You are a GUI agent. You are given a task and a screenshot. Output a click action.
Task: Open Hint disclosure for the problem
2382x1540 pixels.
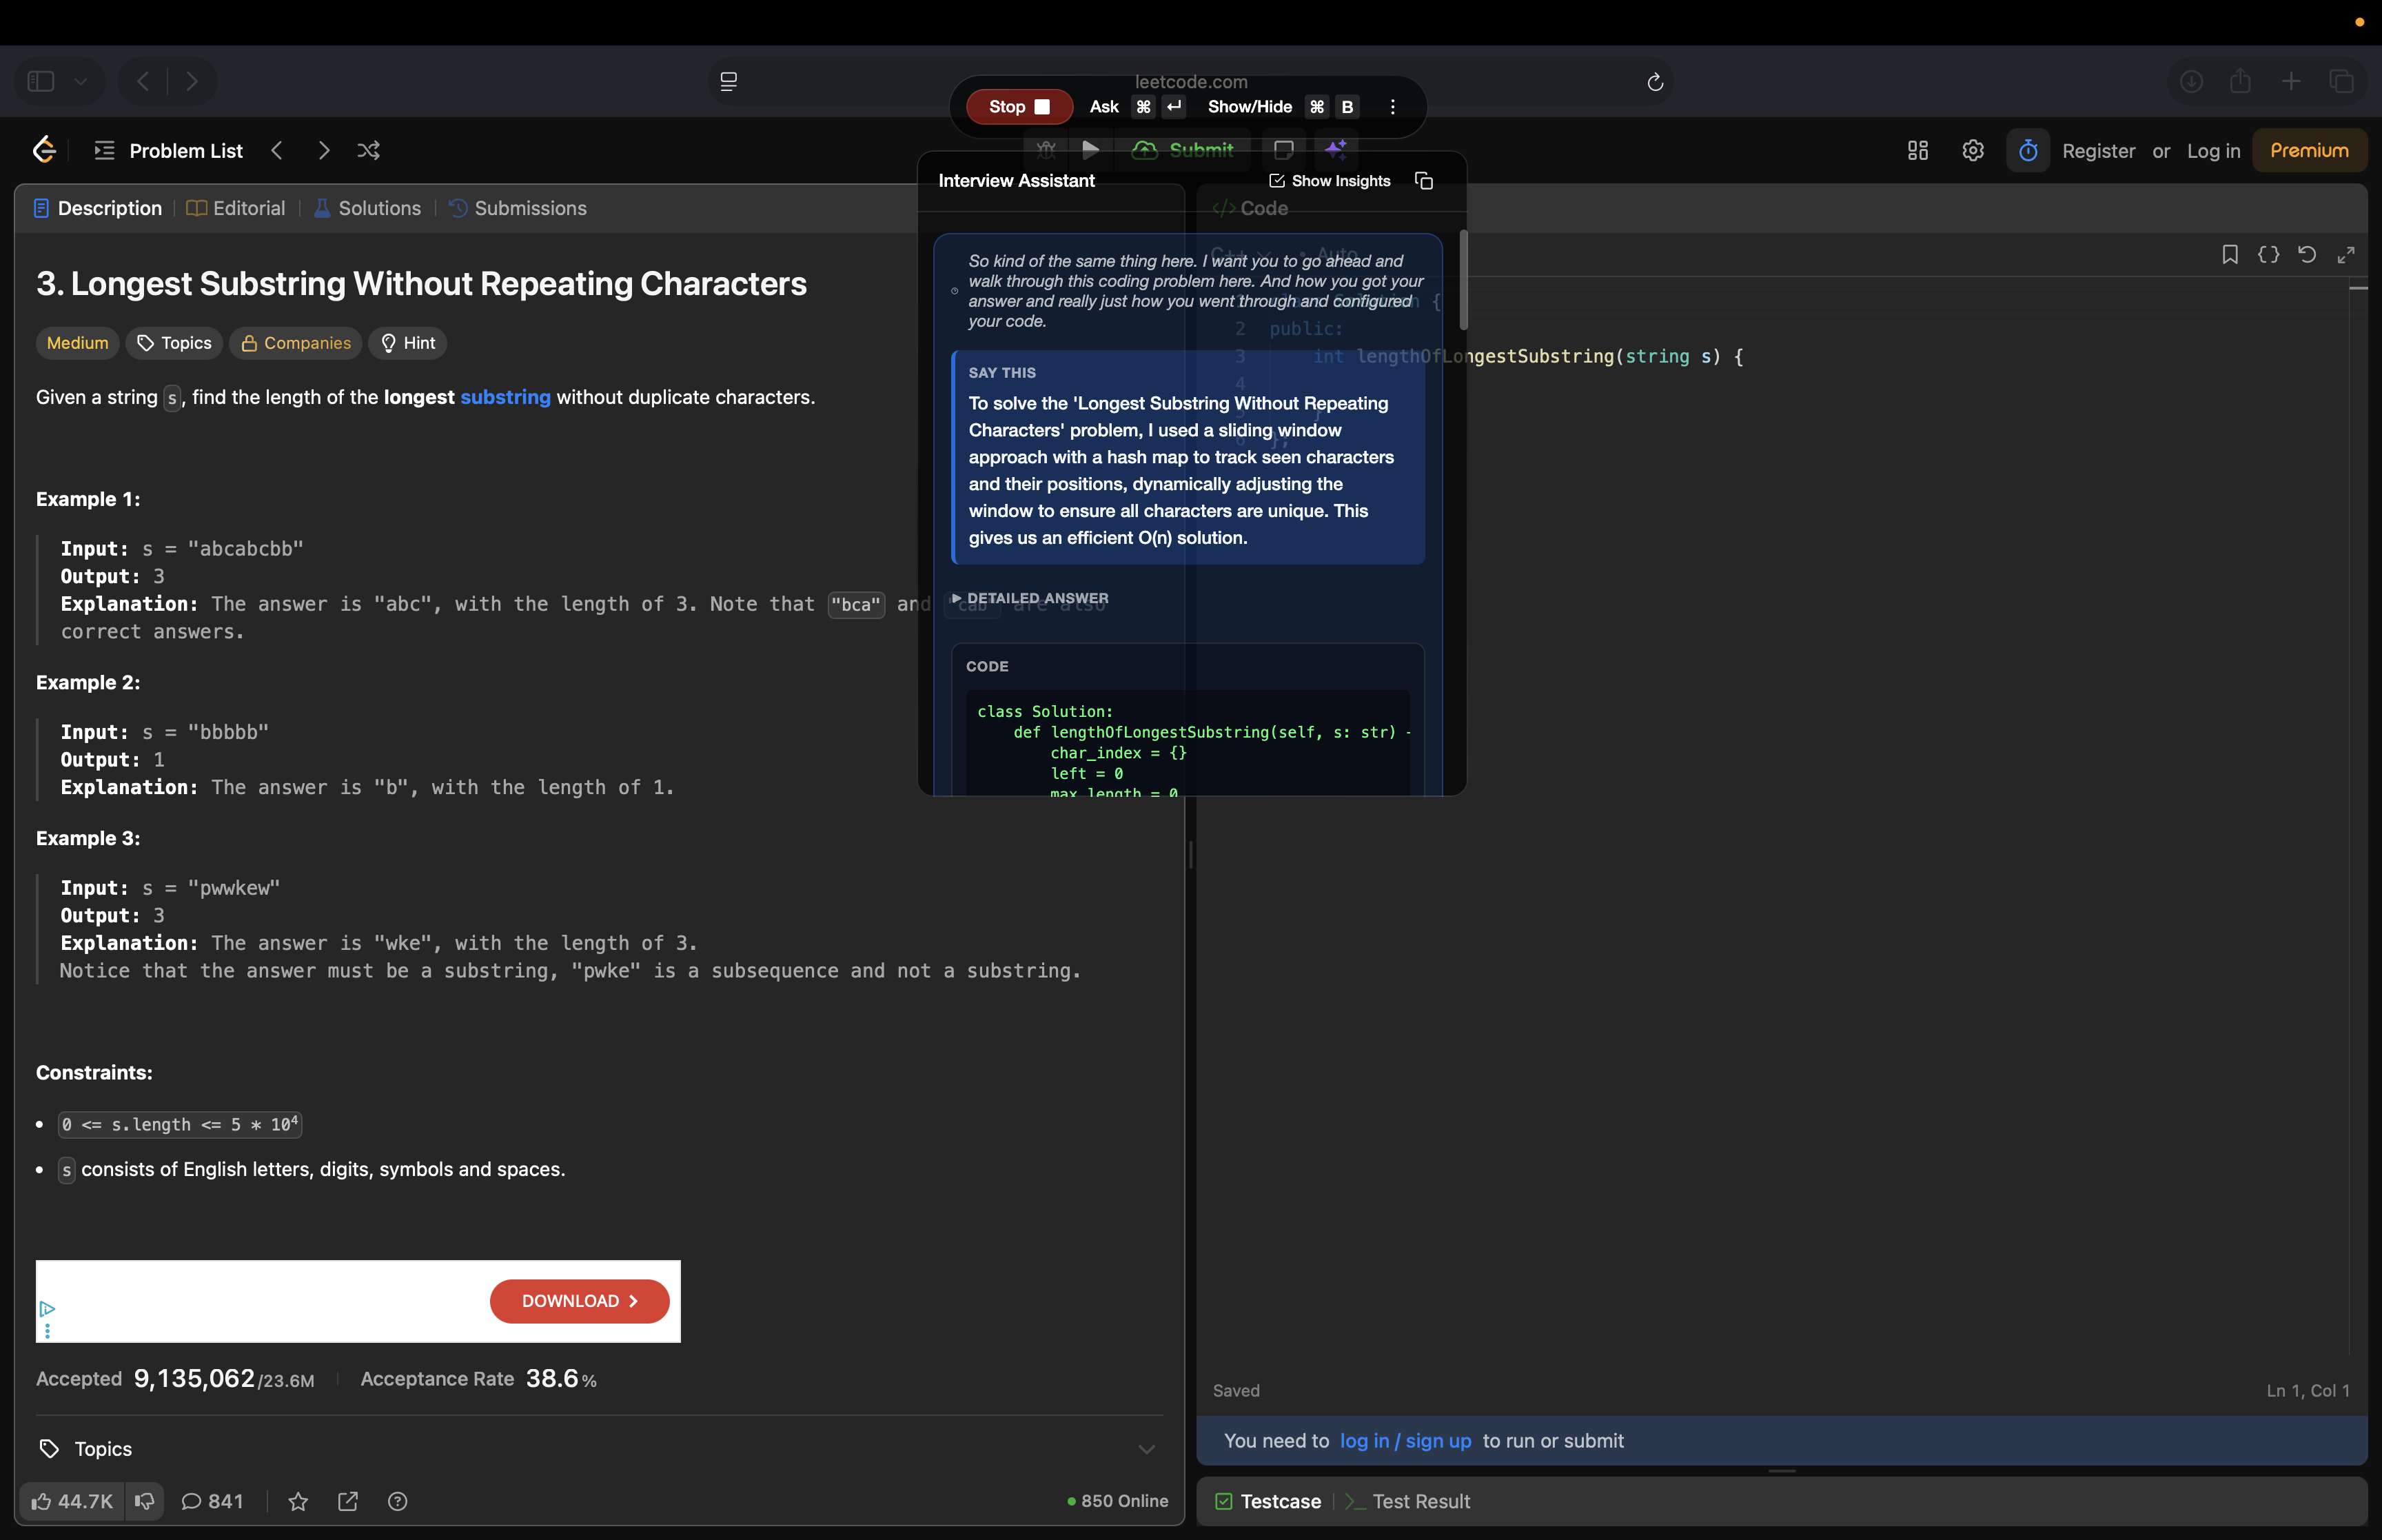[x=407, y=343]
